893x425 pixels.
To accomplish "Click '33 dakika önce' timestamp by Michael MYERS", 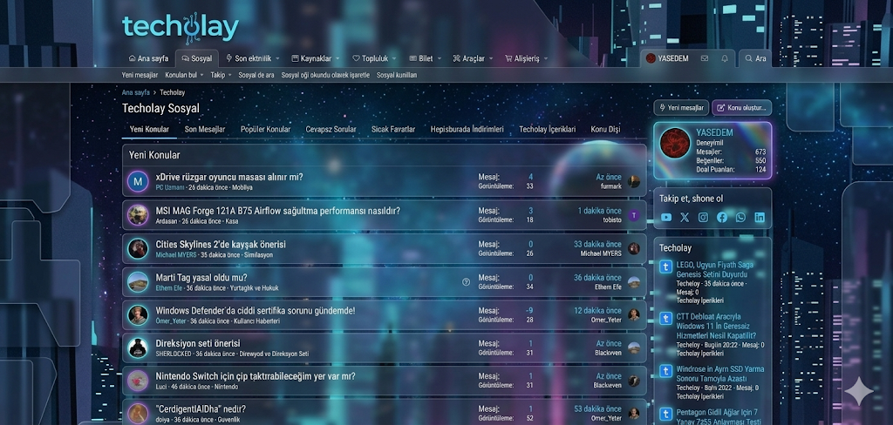I will point(597,244).
